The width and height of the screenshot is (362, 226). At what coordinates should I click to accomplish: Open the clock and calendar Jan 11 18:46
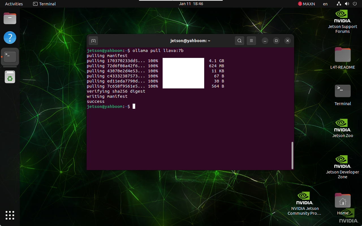[191, 4]
